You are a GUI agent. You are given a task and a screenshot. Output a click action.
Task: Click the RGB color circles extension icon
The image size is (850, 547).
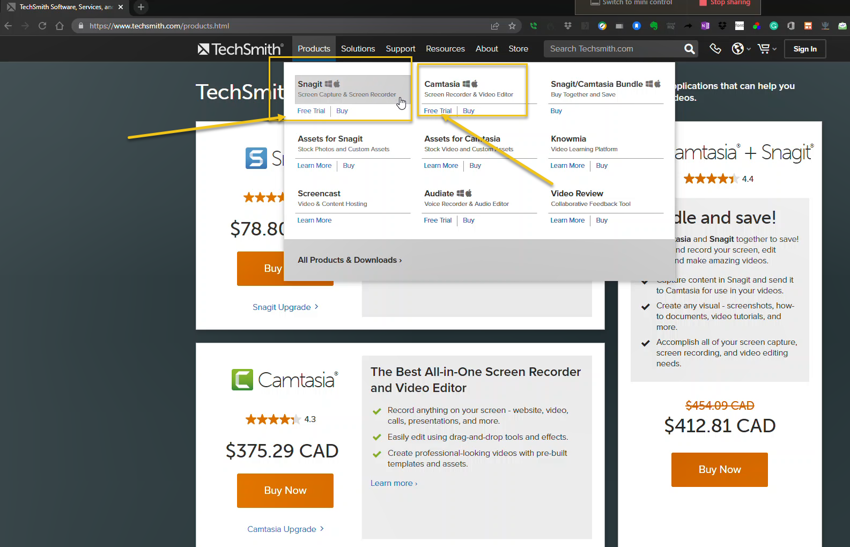757,26
